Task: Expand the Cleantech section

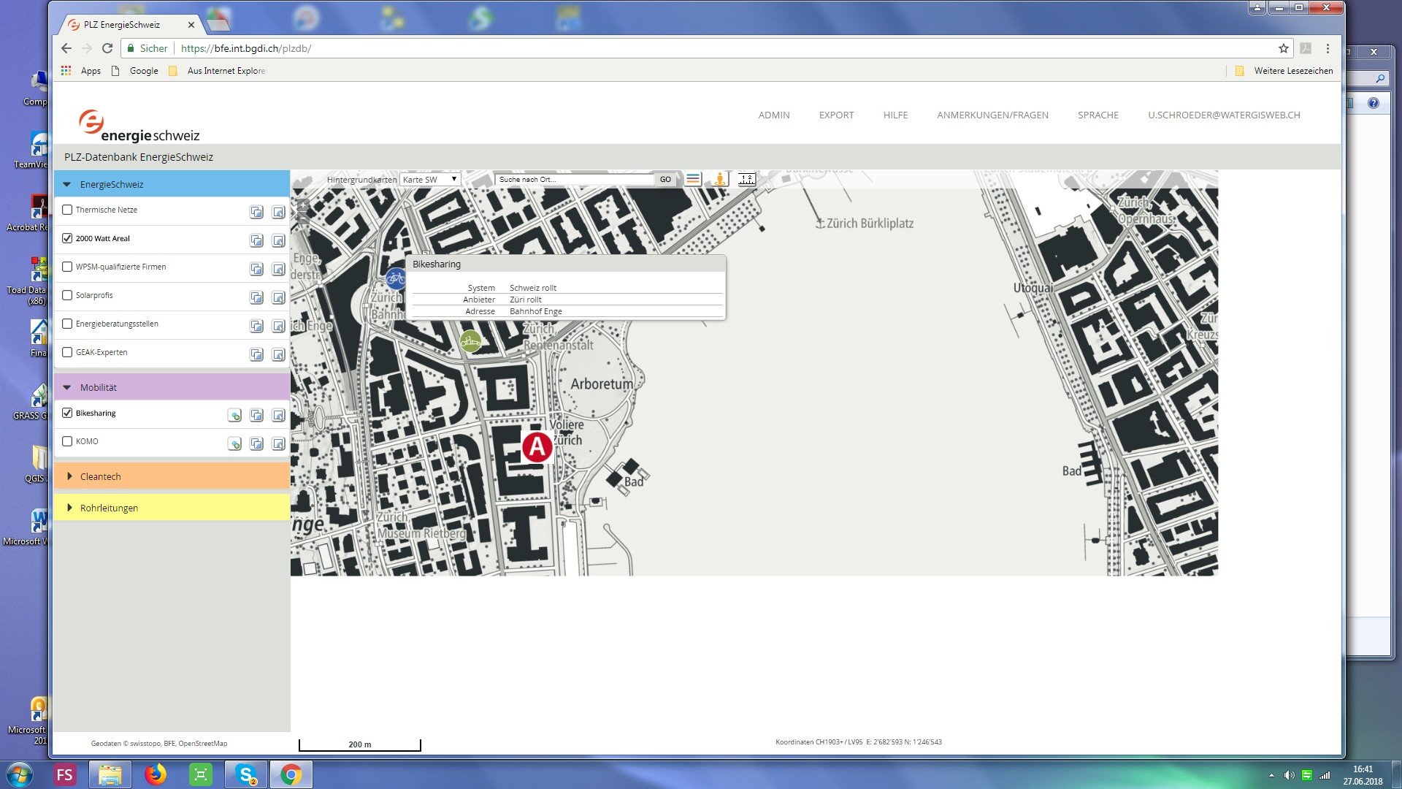Action: 172,476
